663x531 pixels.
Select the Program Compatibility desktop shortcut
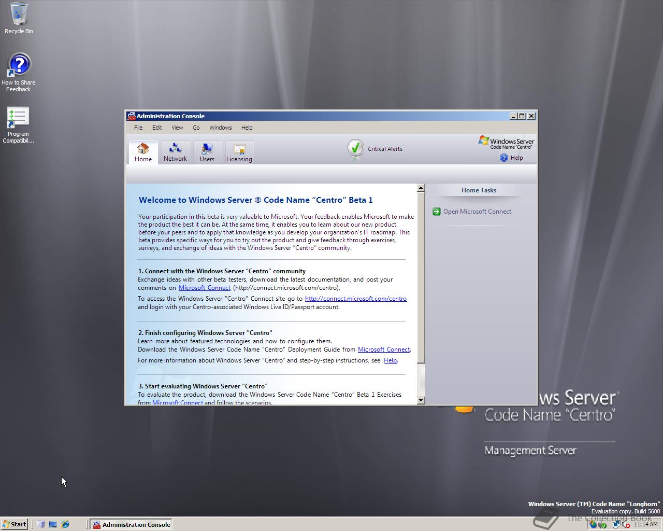tap(19, 125)
